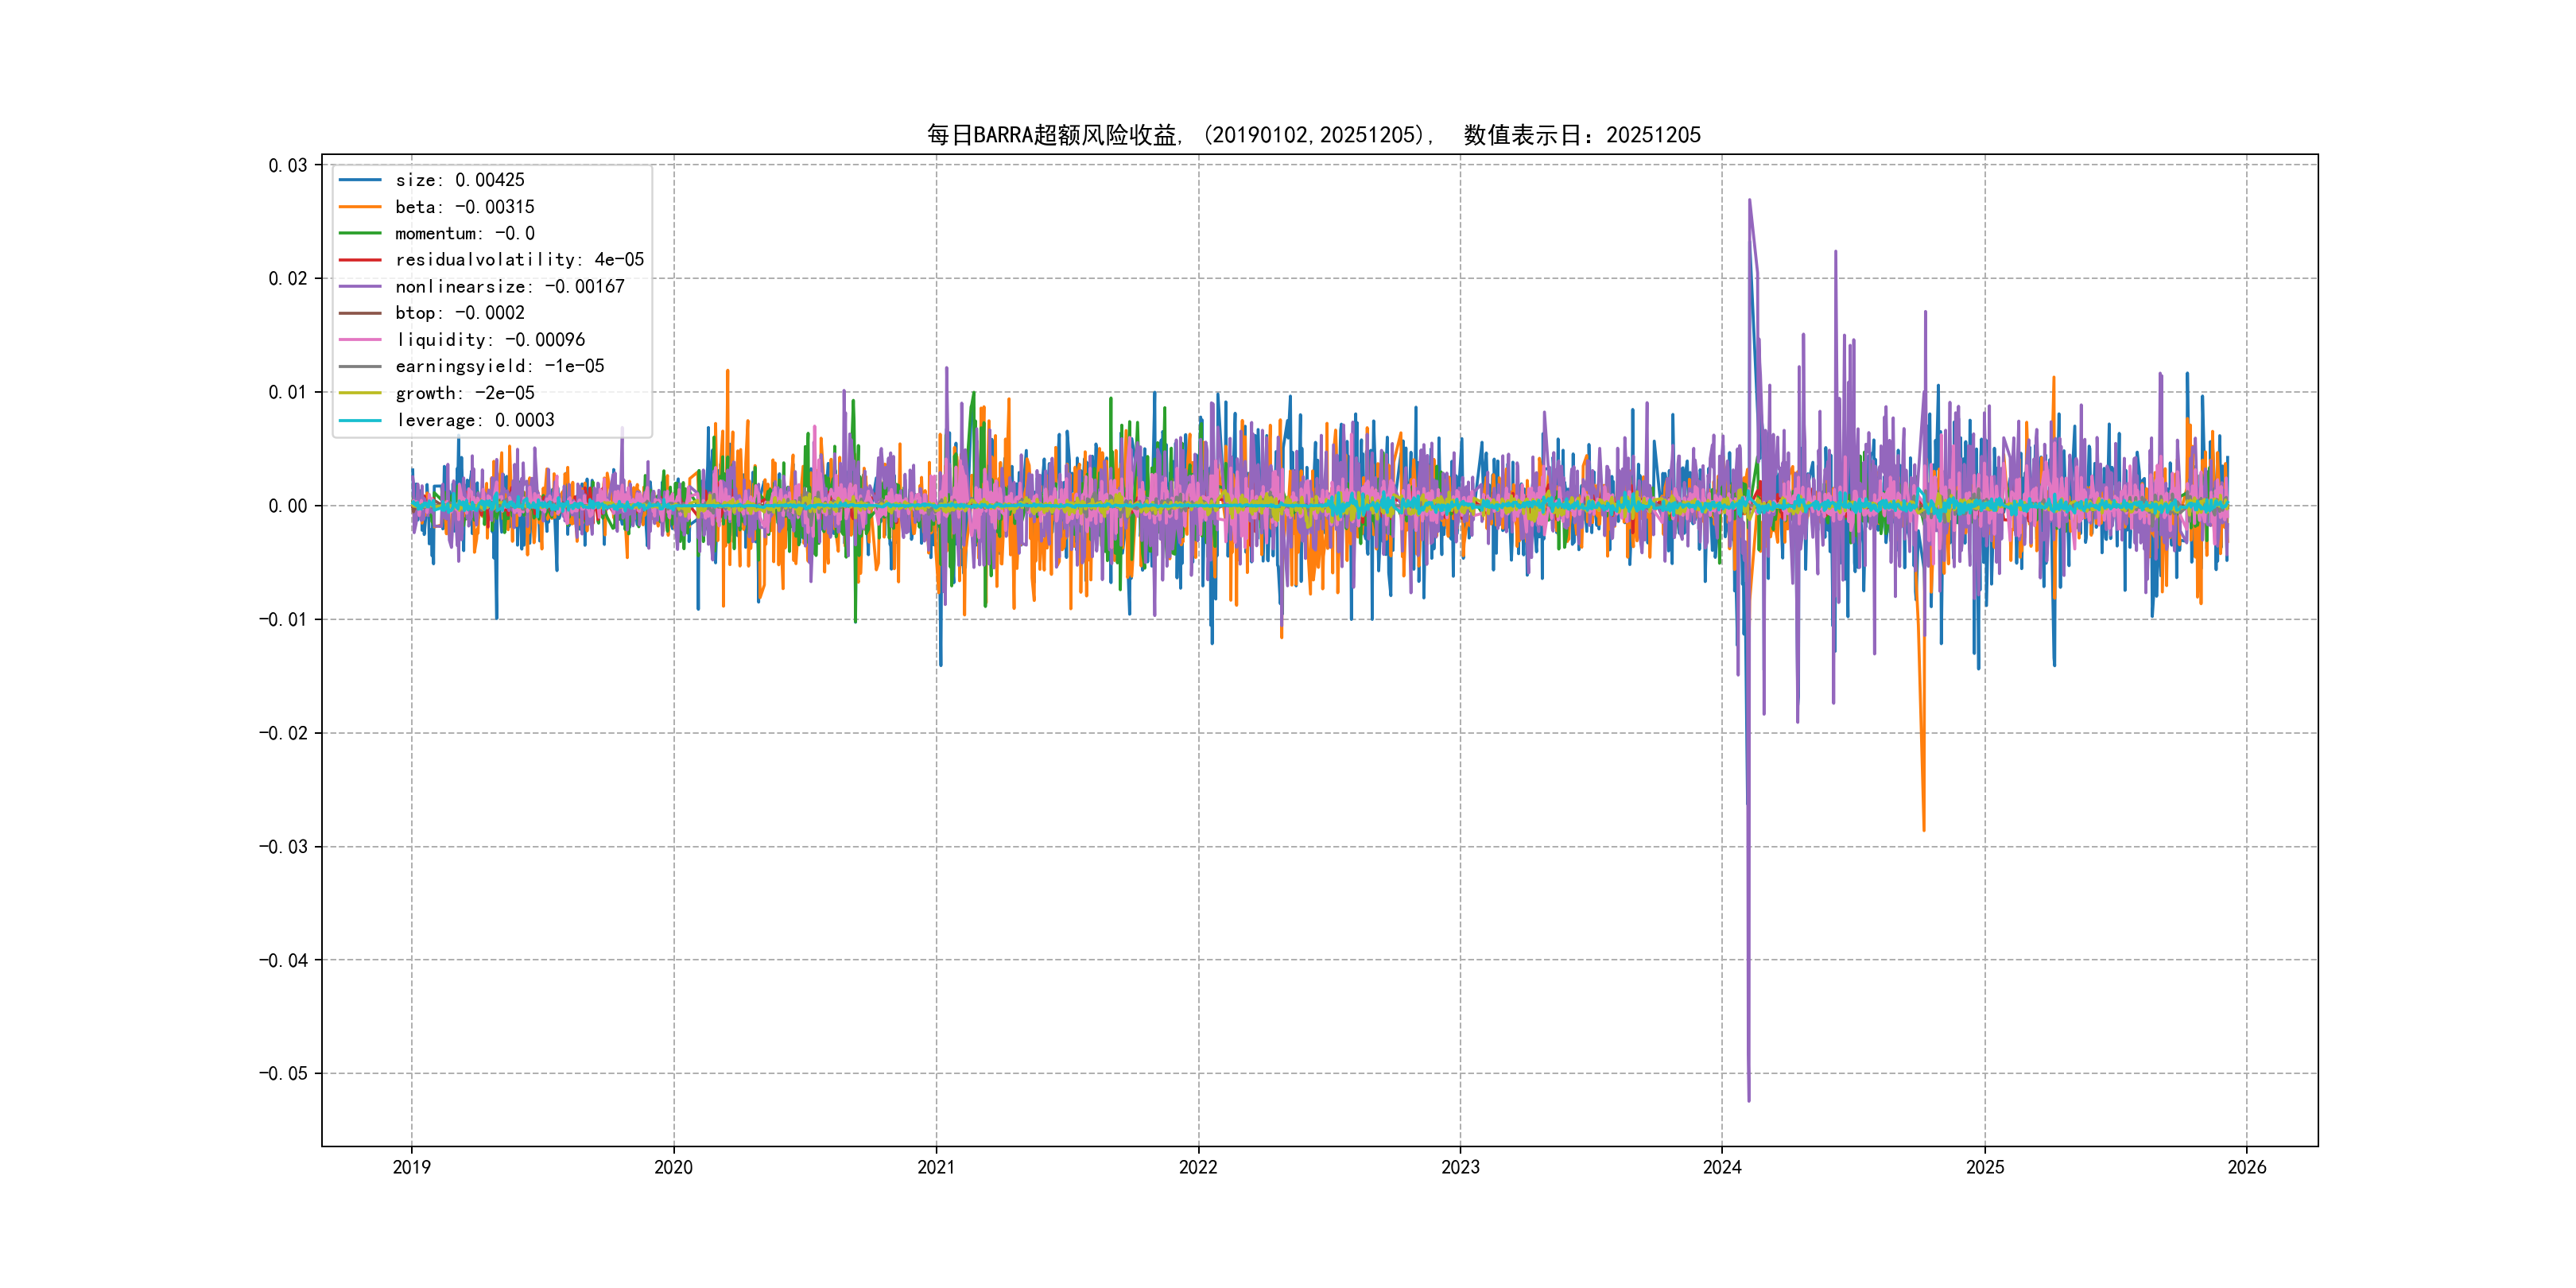Click the 2026 x-axis tick label

point(2246,1167)
